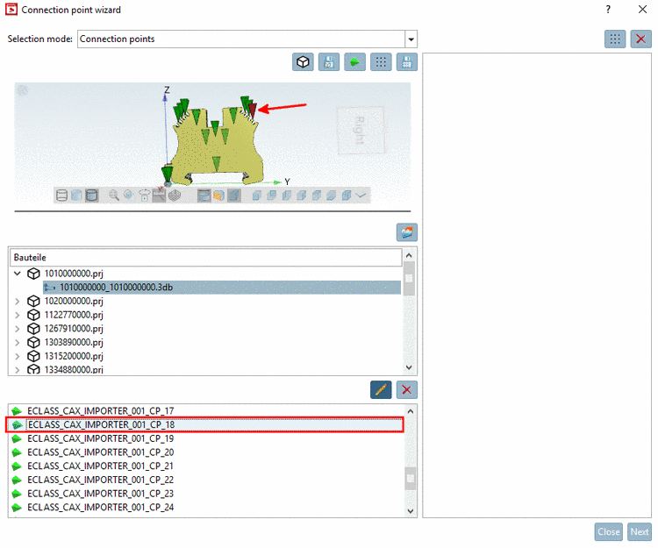Click the help question mark button
Screen dimensions: 658x548
(608, 10)
